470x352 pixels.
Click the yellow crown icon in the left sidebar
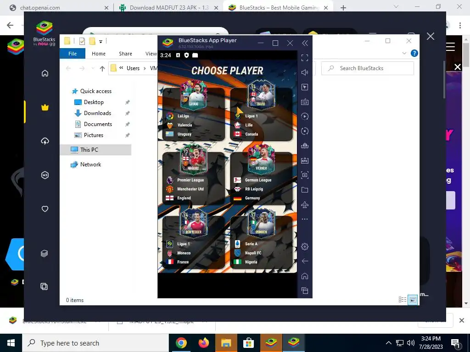(45, 107)
